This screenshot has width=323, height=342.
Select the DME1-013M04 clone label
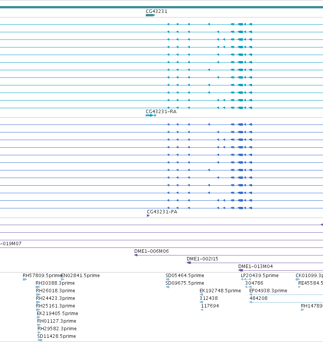[255, 266]
